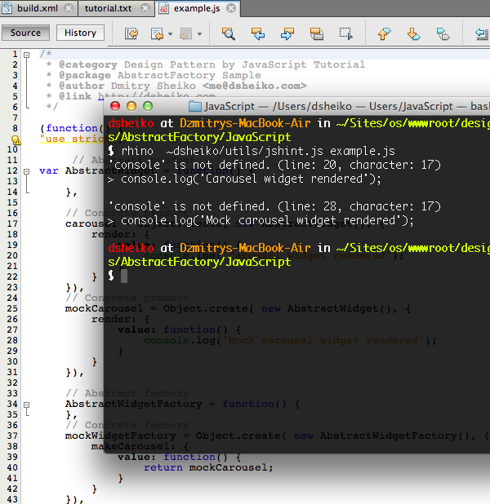Zoom the terminal with green button
This screenshot has width=490, height=504.
(148, 106)
